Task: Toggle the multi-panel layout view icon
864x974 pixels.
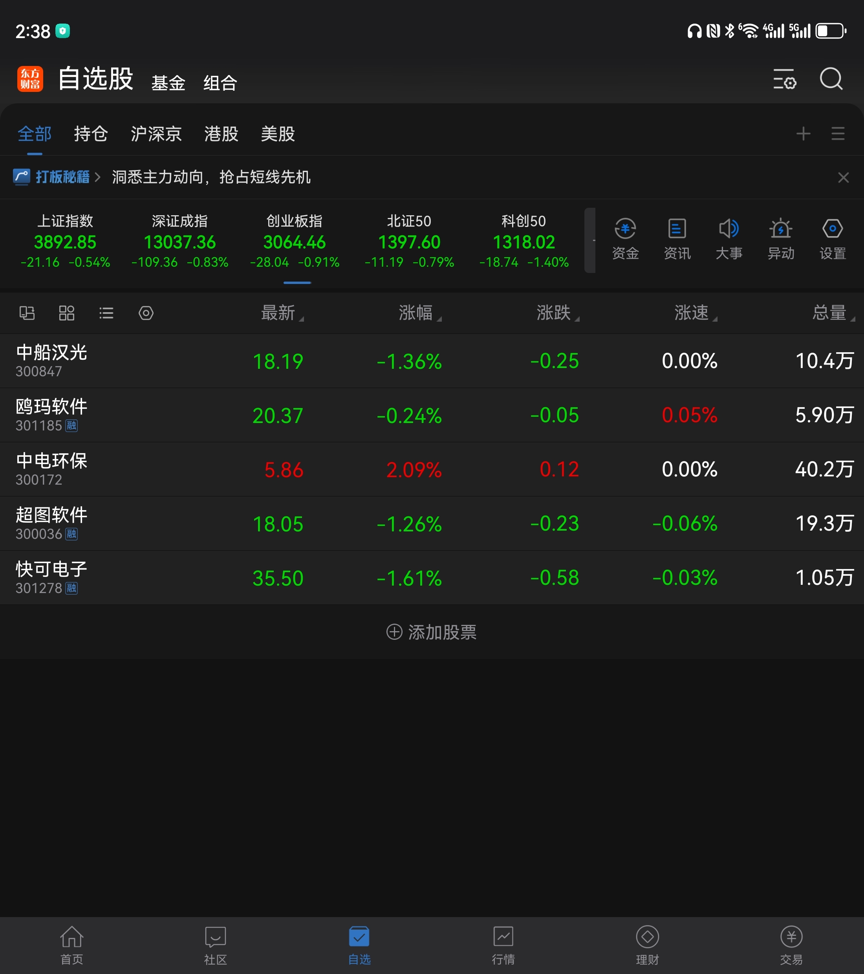Action: [x=27, y=313]
